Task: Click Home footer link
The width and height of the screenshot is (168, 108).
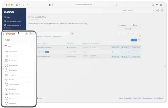Action: [121, 98]
